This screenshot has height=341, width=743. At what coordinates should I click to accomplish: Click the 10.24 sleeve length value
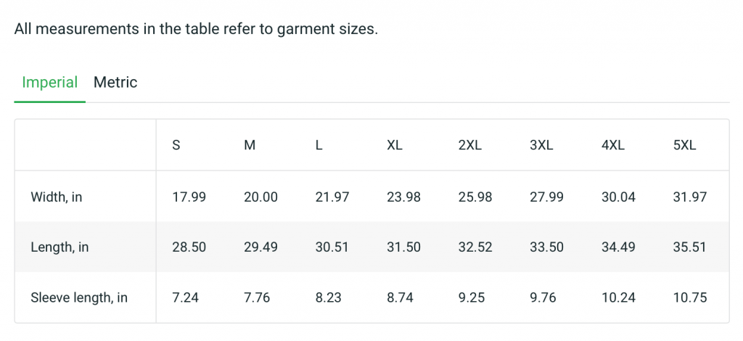[618, 297]
